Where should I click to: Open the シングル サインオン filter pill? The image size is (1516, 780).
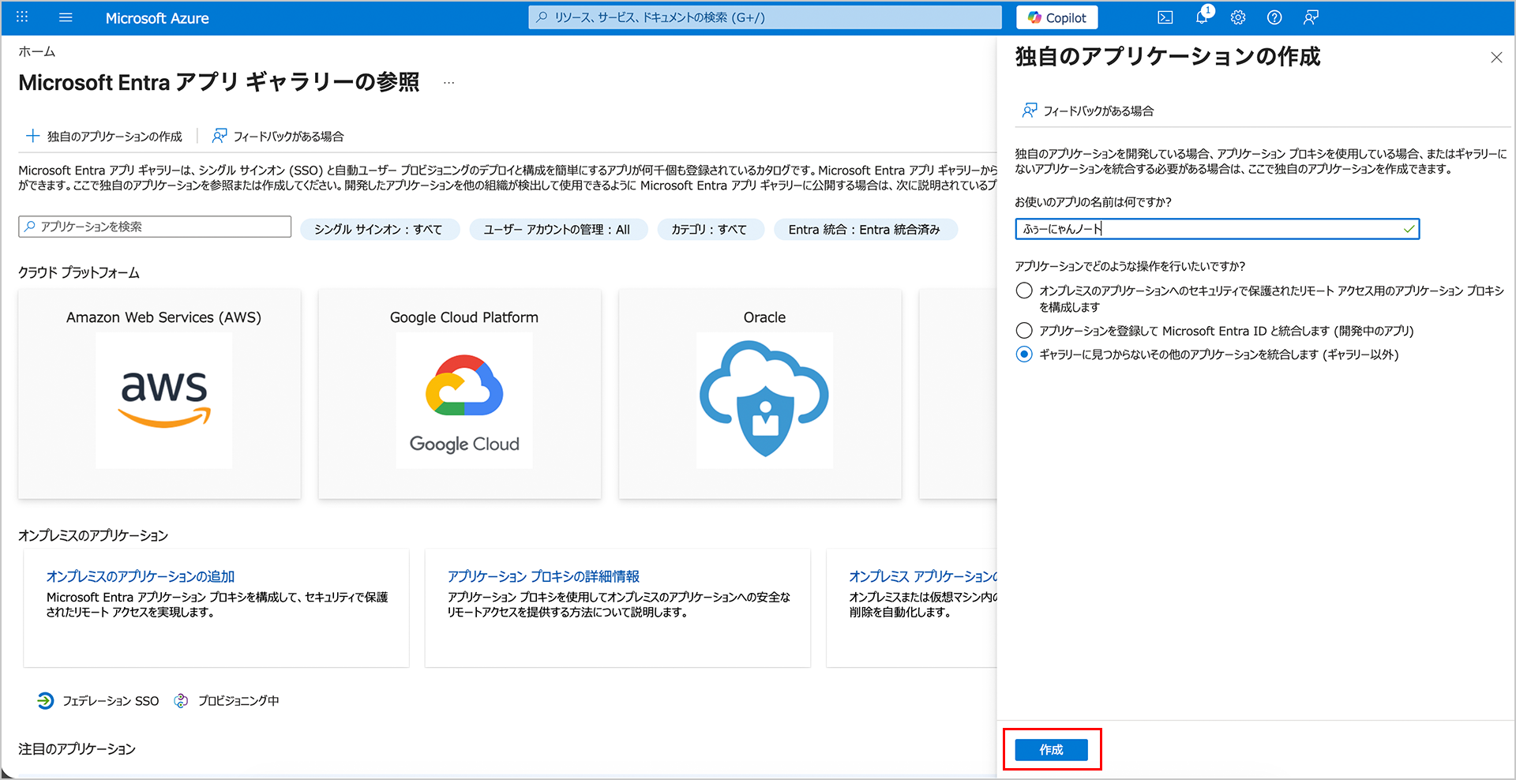pyautogui.click(x=379, y=230)
